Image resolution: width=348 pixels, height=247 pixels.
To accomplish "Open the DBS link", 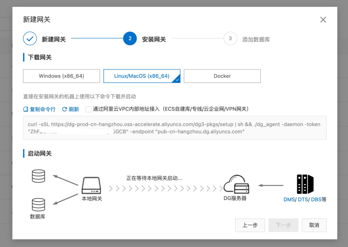I will pyautogui.click(x=316, y=199).
